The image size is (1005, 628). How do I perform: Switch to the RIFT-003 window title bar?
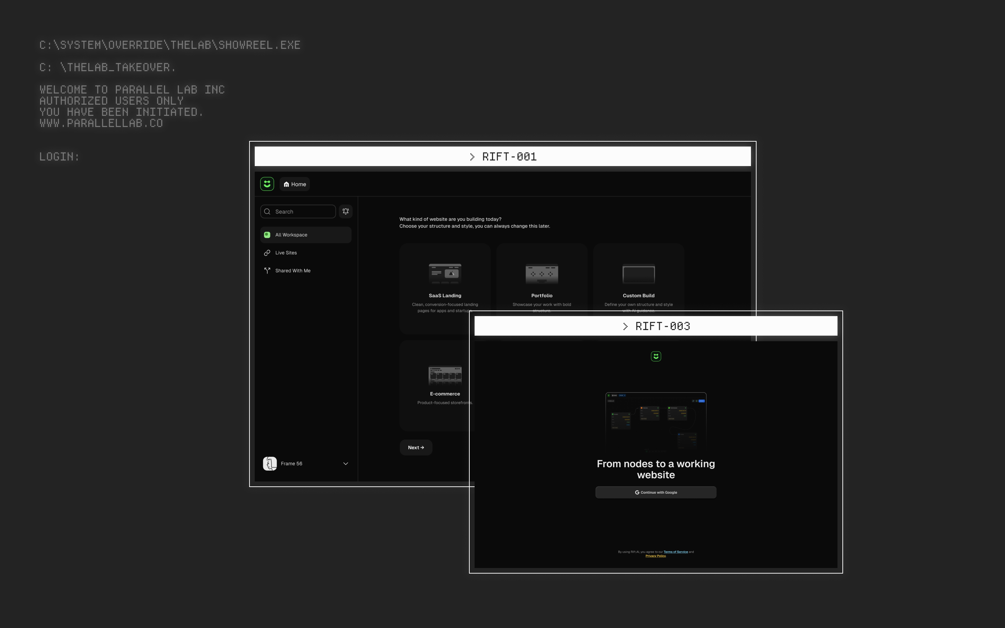[x=656, y=326]
